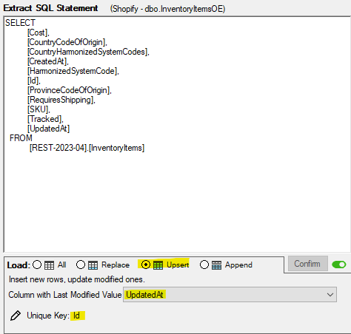Select the Append radio button
Viewport: 351px width, 334px height.
point(204,265)
